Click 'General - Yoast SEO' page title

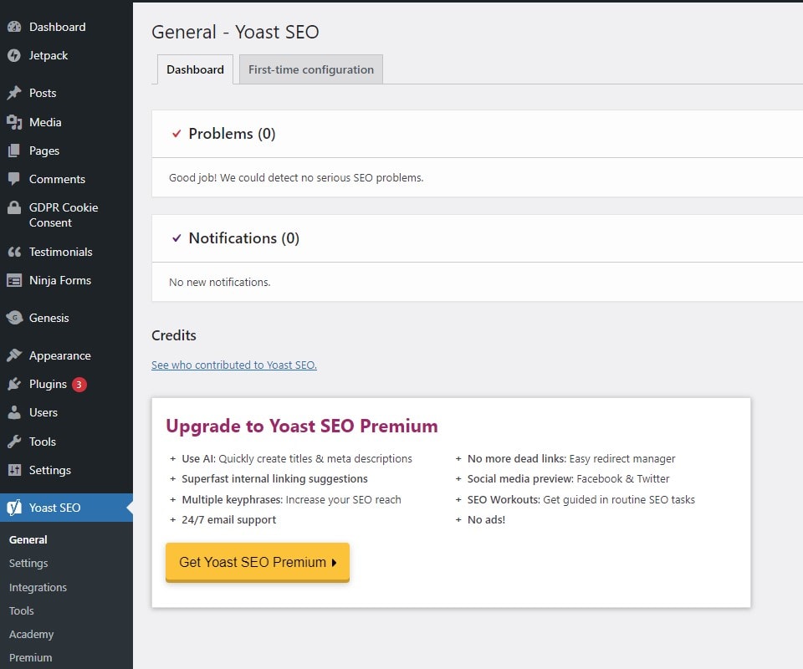[x=235, y=32]
